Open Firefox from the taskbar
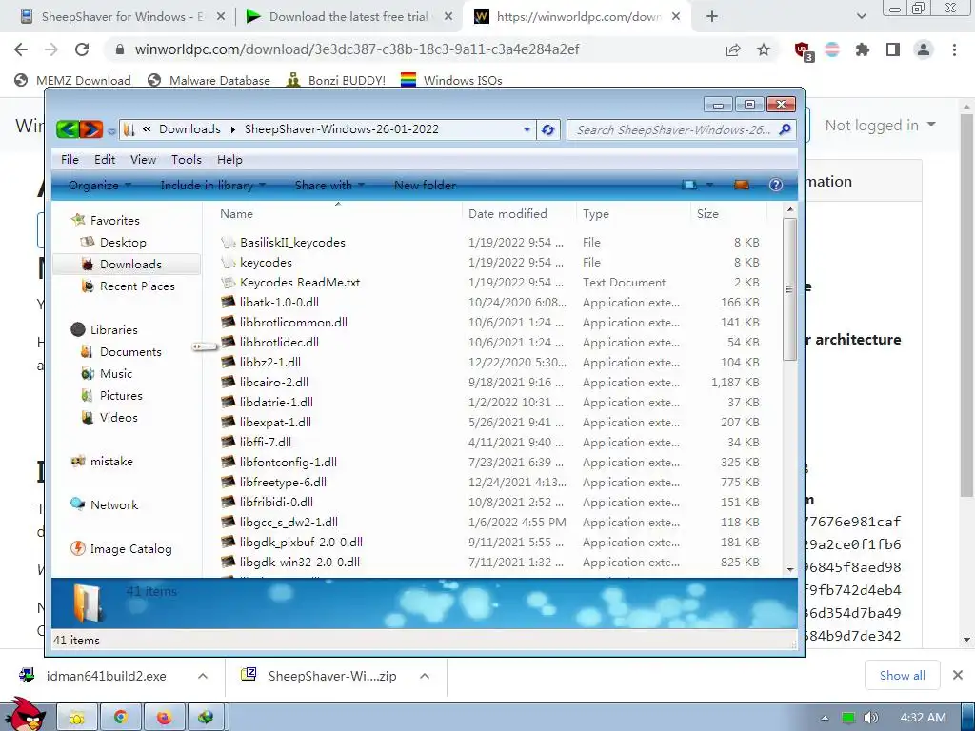The image size is (975, 731). pyautogui.click(x=164, y=718)
